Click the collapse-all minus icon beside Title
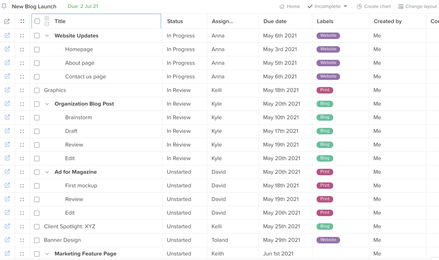 (47, 24)
